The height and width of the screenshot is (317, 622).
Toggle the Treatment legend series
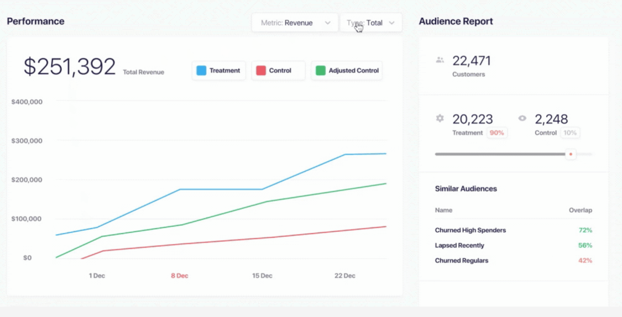219,71
